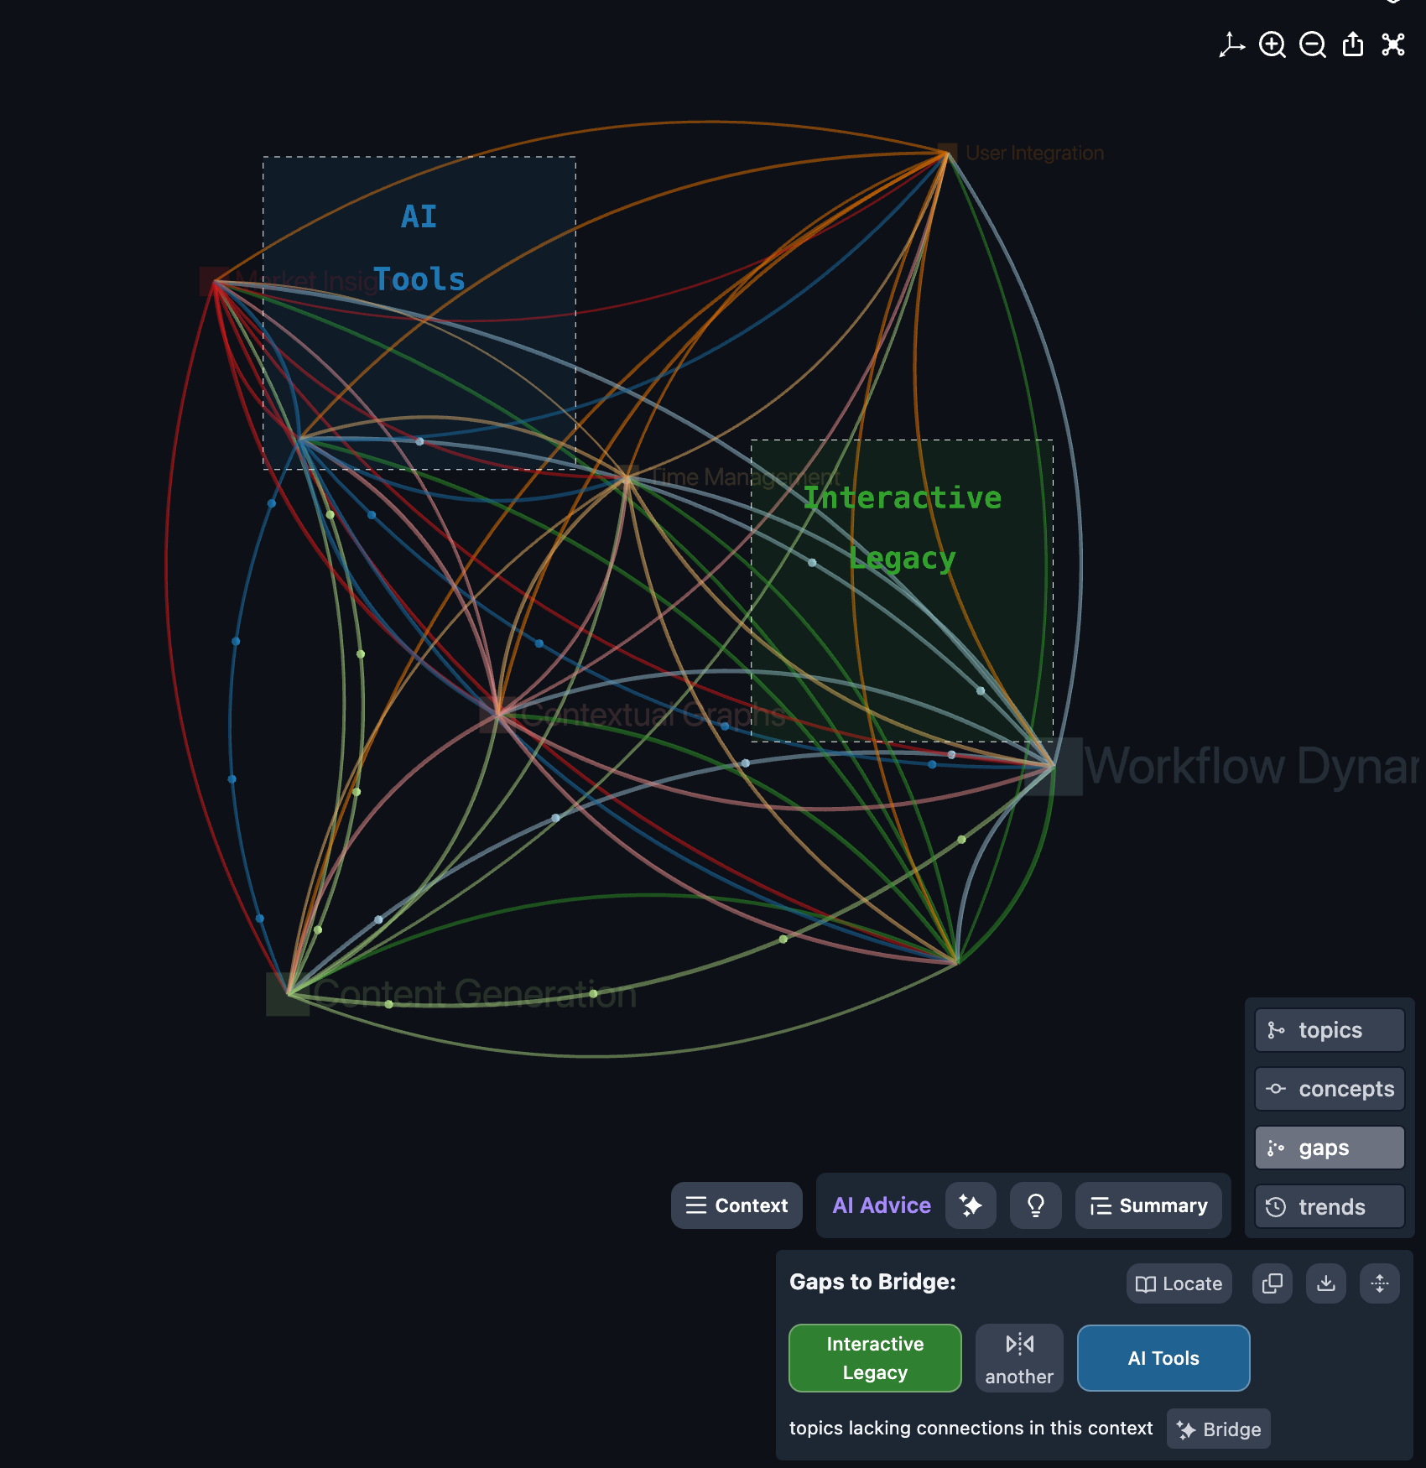
Task: Click the AI Advice label
Action: [882, 1205]
